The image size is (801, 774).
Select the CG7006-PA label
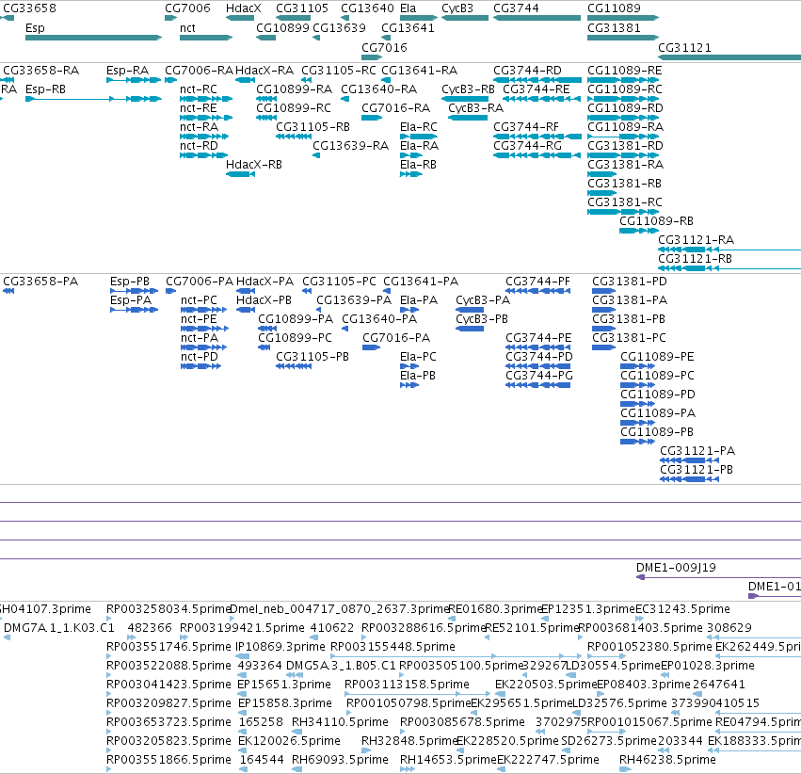(x=200, y=282)
